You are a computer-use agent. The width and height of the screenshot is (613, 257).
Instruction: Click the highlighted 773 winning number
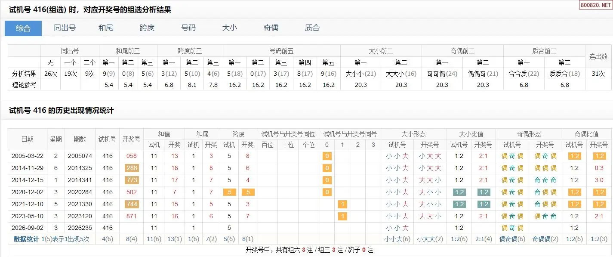(x=132, y=180)
